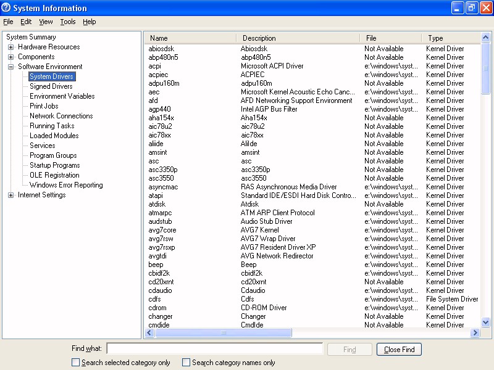Select Running Tasks category
Viewport: 494px width, 370px height.
pyautogui.click(x=52, y=126)
